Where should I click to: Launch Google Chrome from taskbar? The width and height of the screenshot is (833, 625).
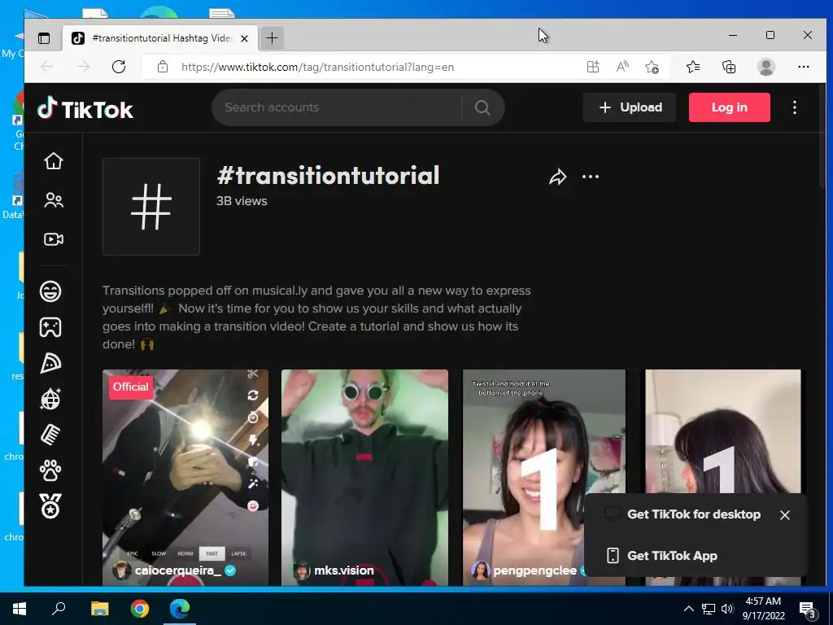pyautogui.click(x=140, y=608)
